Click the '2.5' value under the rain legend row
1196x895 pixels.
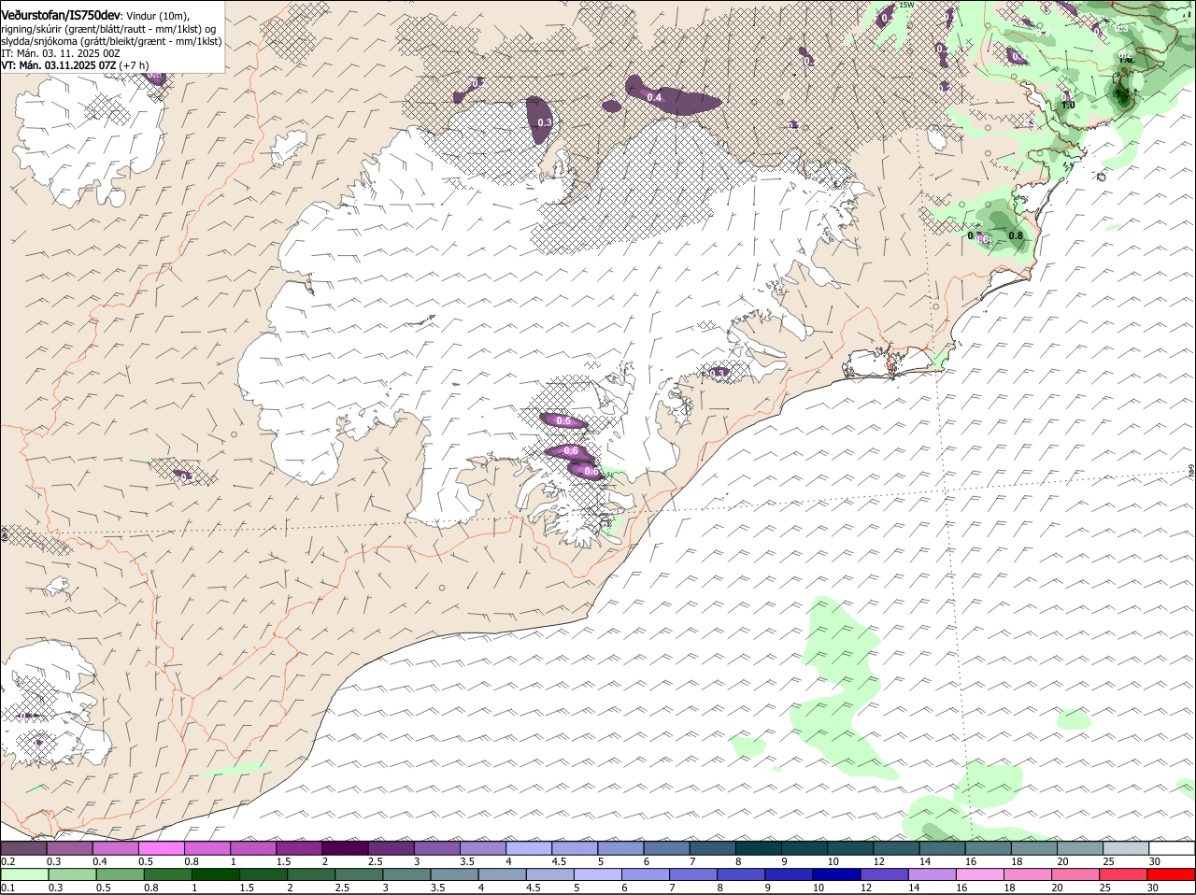click(x=342, y=888)
